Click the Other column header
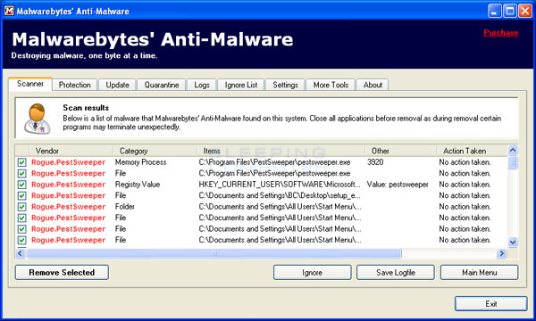Screen dimensions: 536x321 400,151
